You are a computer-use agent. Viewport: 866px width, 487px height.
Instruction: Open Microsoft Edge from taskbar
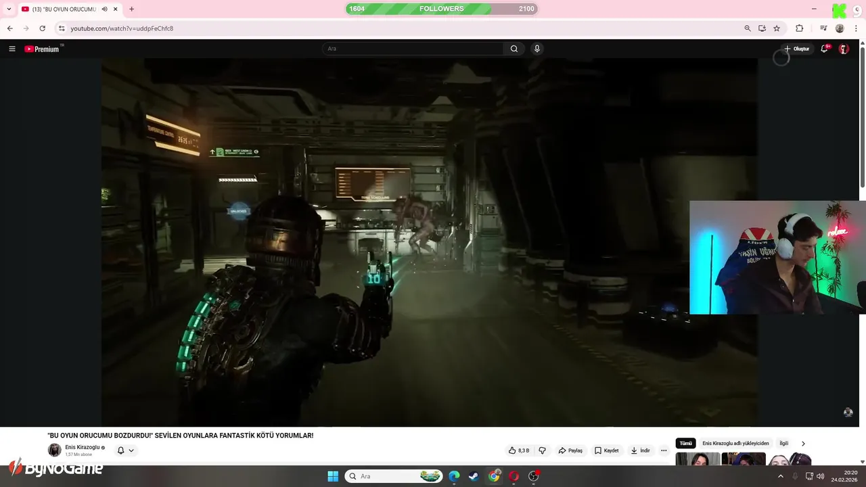[x=454, y=476]
